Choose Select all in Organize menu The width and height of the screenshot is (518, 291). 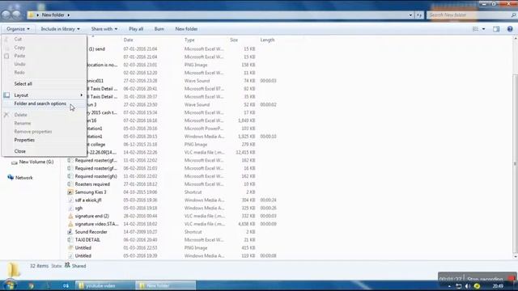coord(23,84)
